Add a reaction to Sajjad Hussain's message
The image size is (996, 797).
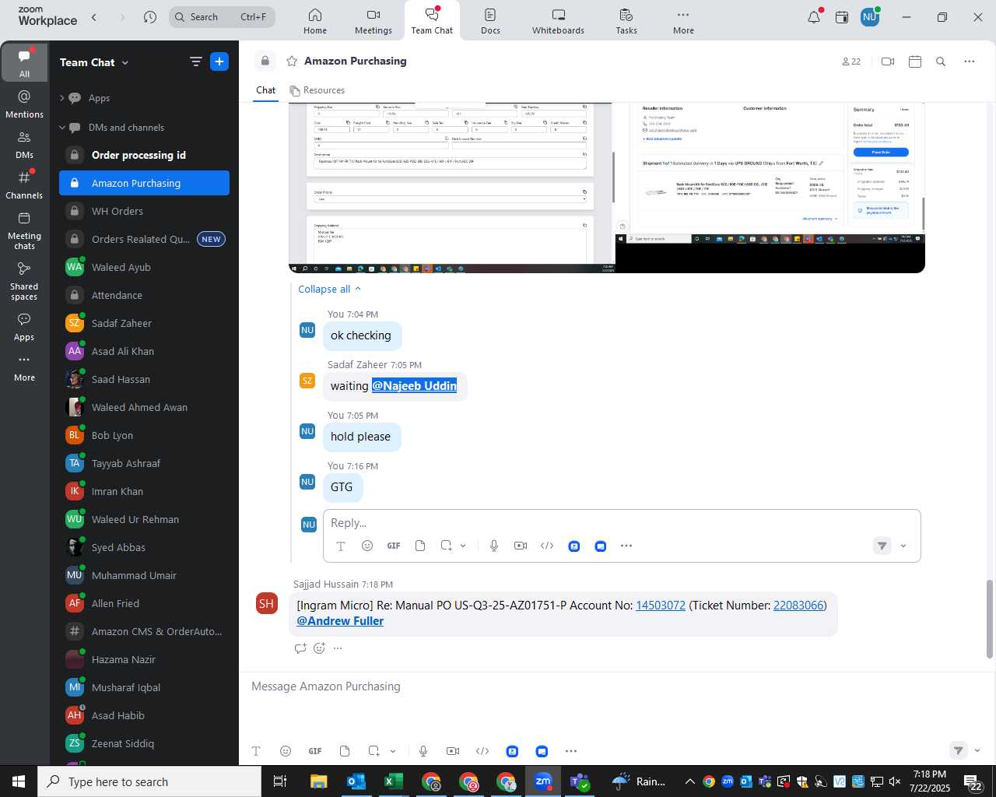coord(320,648)
